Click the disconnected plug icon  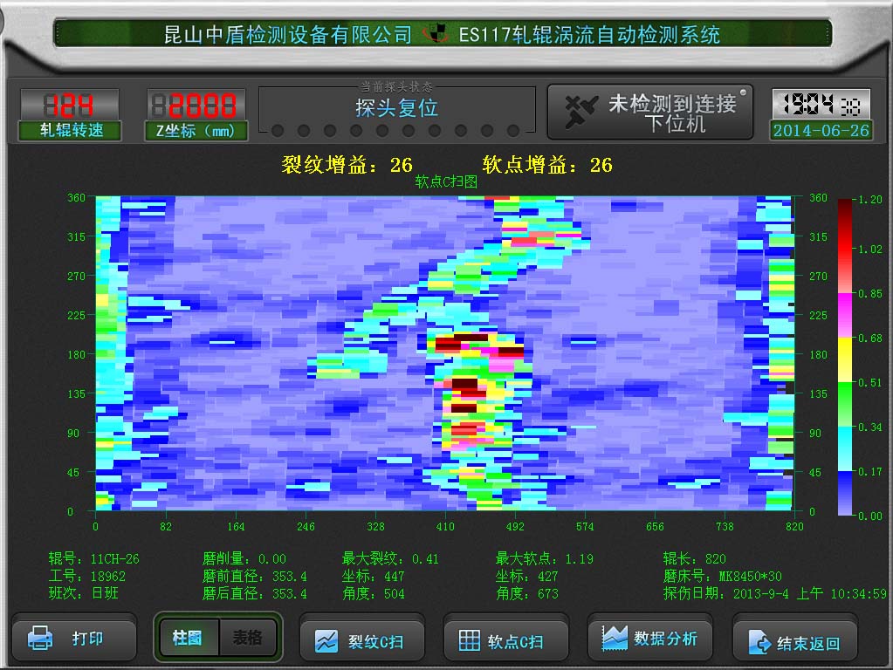coord(580,111)
